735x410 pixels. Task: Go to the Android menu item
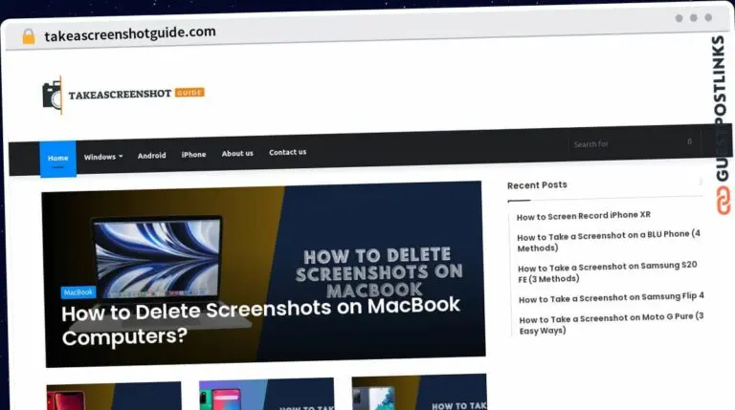click(x=151, y=155)
